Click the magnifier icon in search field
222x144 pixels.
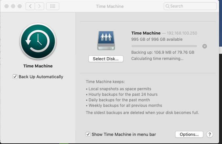168,6
